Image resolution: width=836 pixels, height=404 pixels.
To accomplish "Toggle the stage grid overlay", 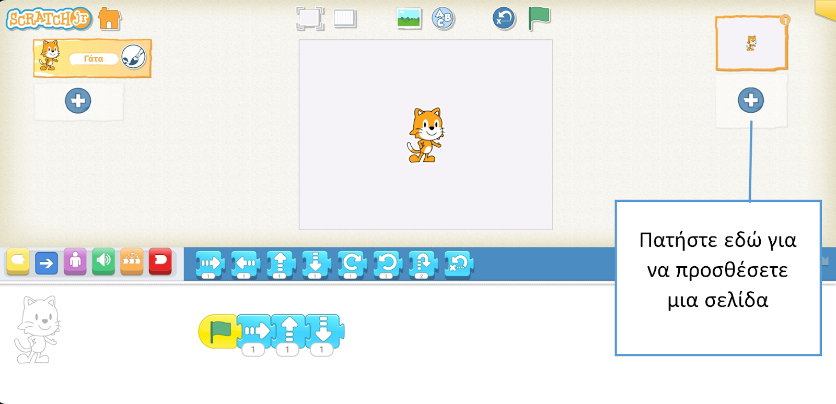I will [345, 18].
